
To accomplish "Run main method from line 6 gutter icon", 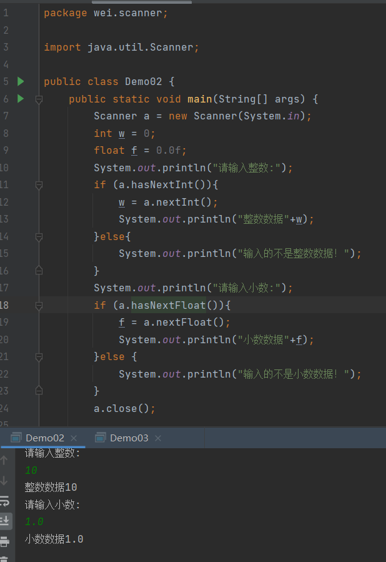I will point(21,99).
